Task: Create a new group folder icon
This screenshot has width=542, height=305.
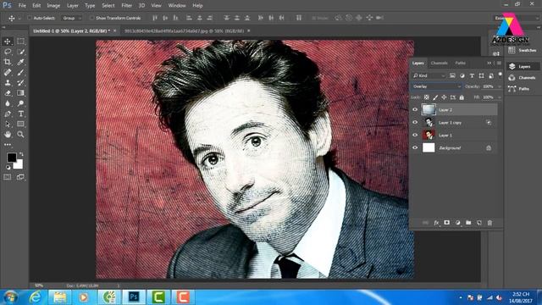Action: point(468,223)
